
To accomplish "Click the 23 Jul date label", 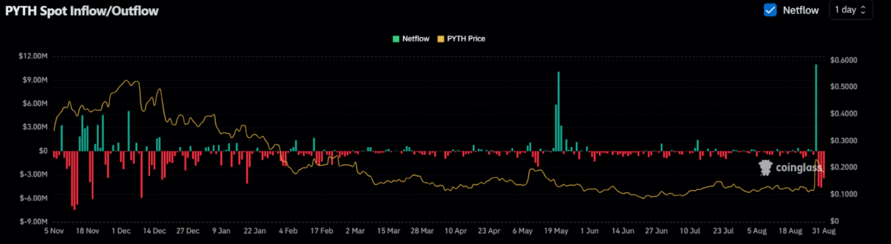I will pyautogui.click(x=723, y=231).
